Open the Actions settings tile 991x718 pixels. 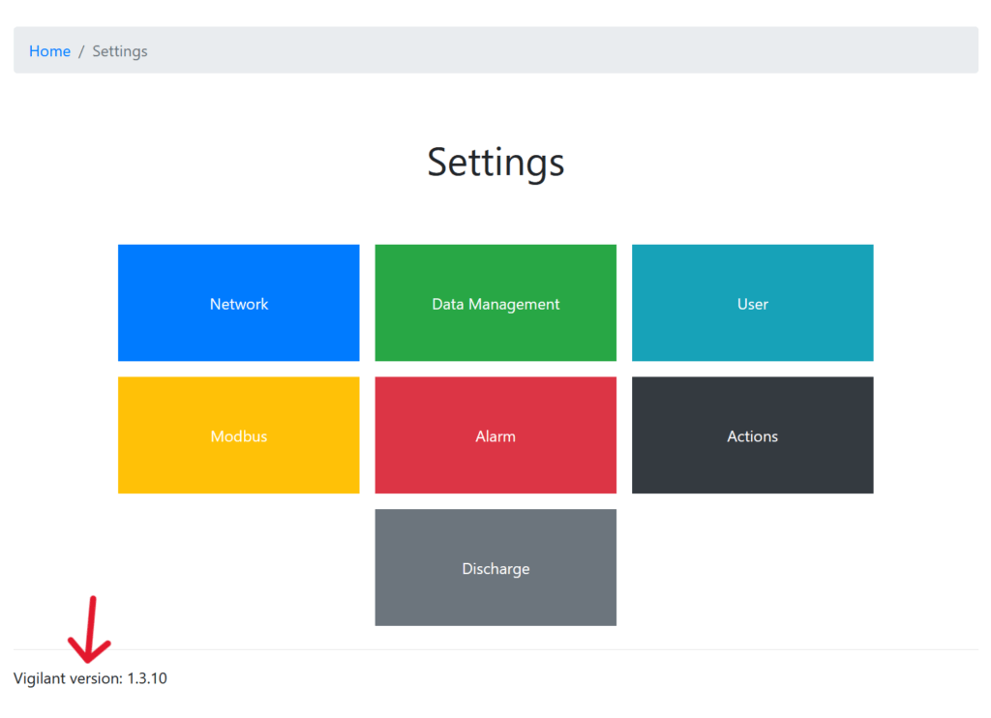753,435
